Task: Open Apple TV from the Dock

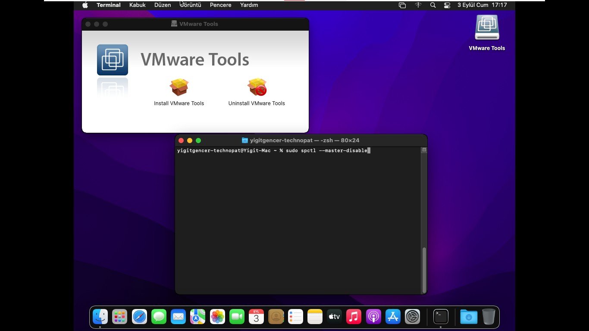Action: [x=334, y=317]
